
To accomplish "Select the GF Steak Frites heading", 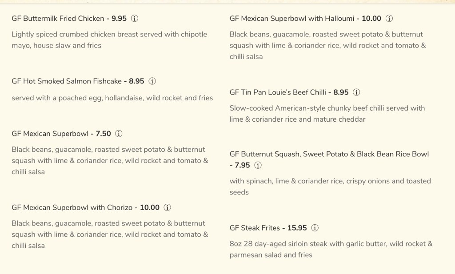I will [255, 228].
